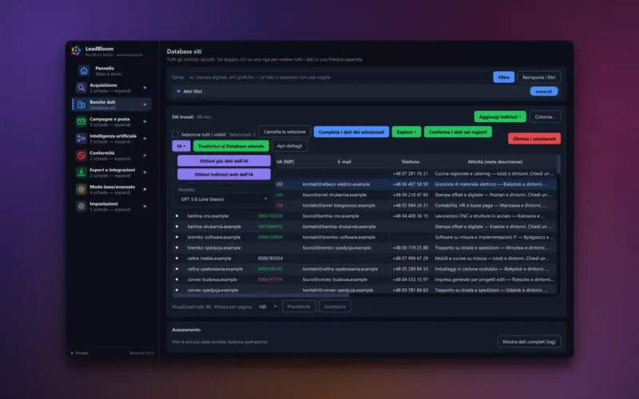The image size is (639, 399).
Task: Expand the Modo base/avanzato arrow
Action: pos(145,189)
